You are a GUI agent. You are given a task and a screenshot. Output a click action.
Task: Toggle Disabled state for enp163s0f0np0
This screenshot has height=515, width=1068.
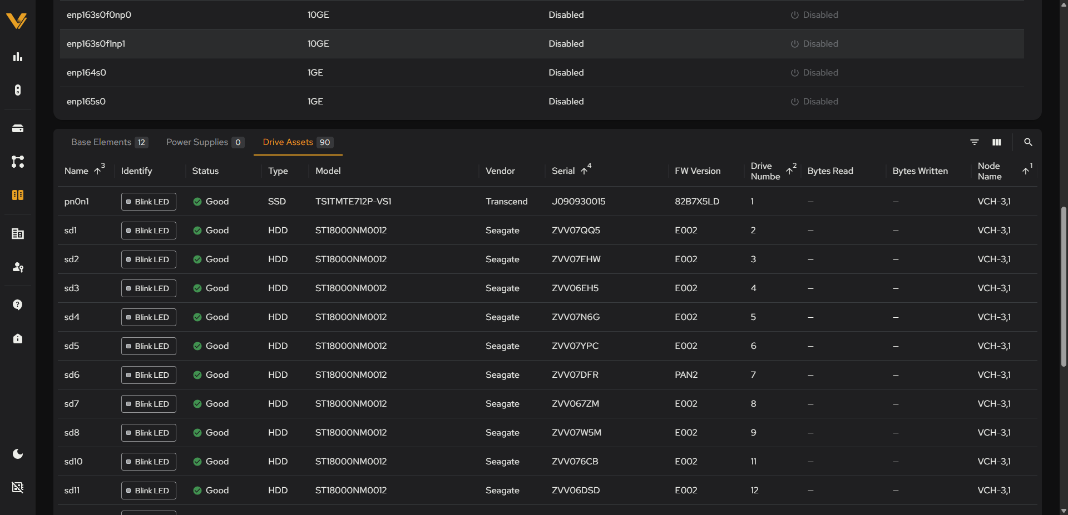[x=814, y=15]
